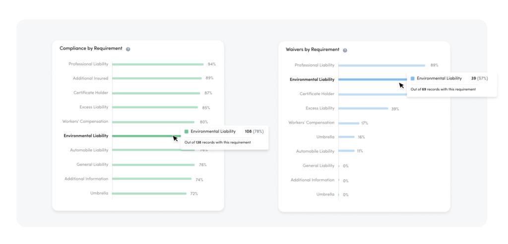
Task: Click Waivers by Requirement chart title
Action: coord(313,50)
